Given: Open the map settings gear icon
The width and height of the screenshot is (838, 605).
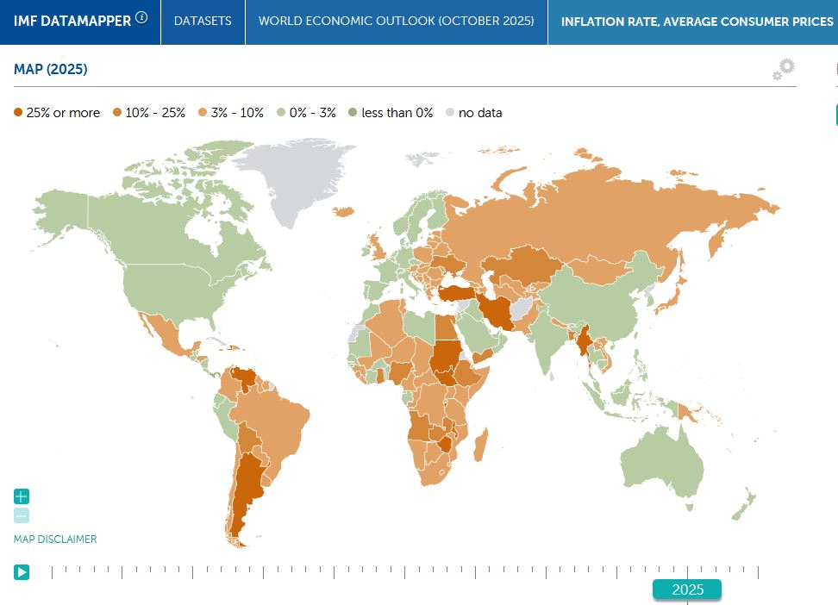Looking at the screenshot, I should 784,69.
